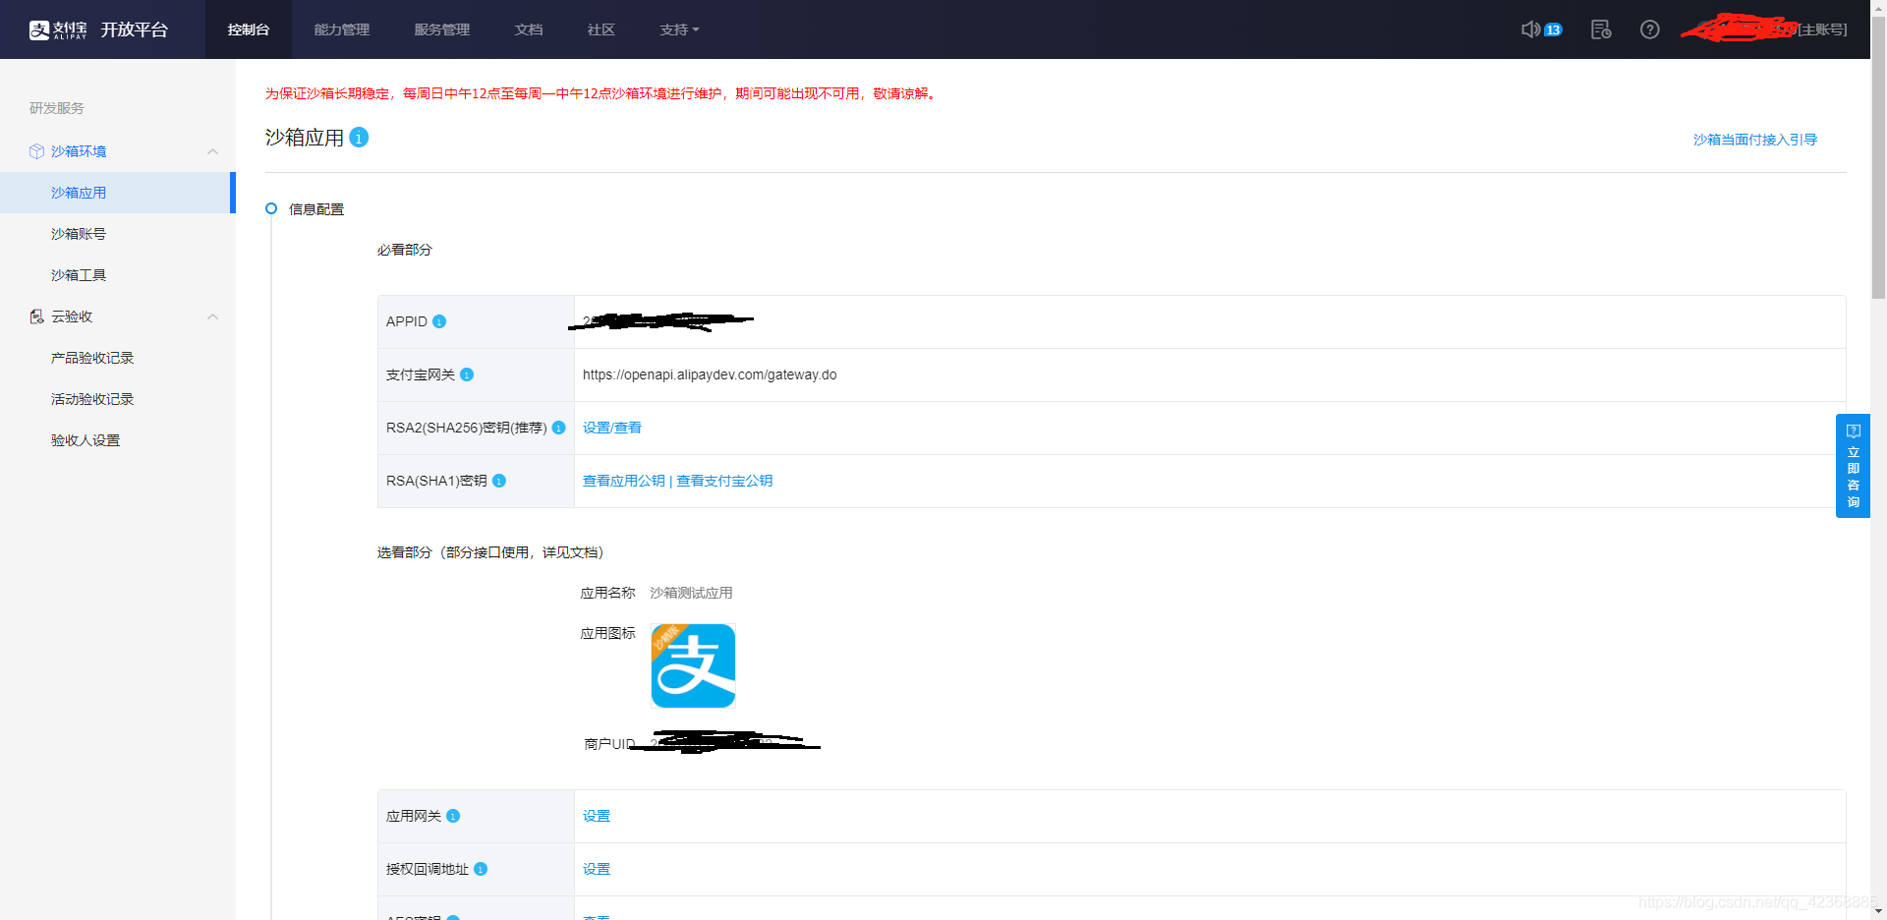
Task: Click the notification count badge 13
Action: tap(1553, 29)
